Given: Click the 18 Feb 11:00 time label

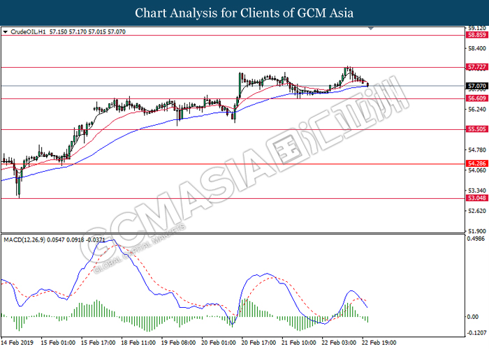Looking at the screenshot, I should [138, 343].
